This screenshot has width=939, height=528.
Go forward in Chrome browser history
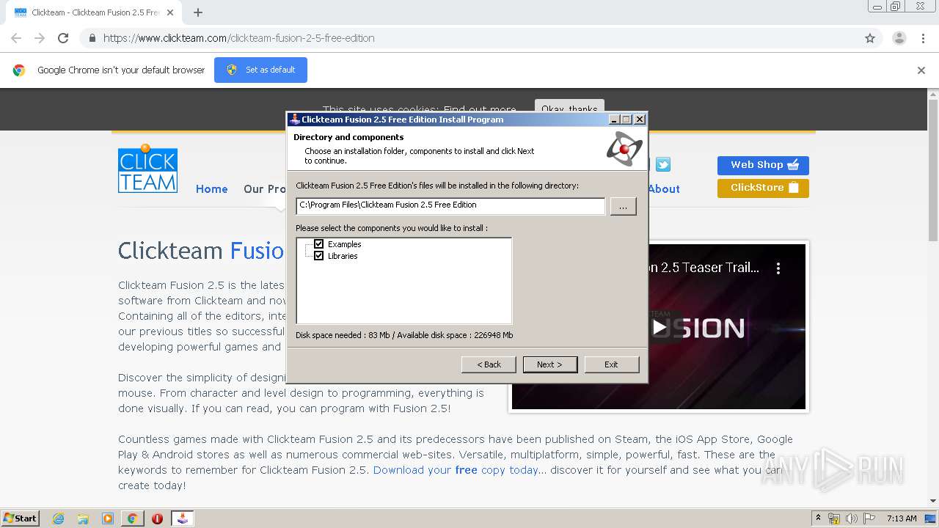pyautogui.click(x=40, y=38)
